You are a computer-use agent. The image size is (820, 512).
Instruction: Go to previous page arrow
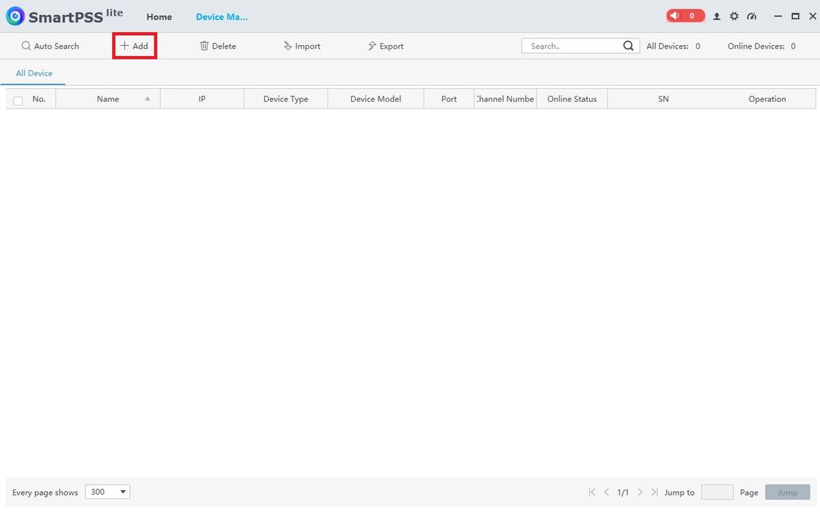pyautogui.click(x=606, y=492)
